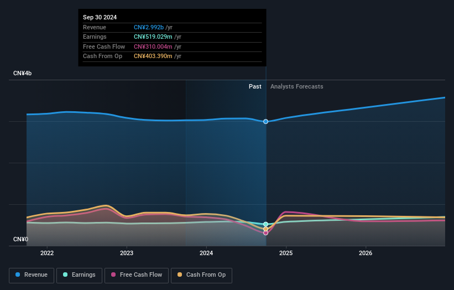Select the 2024 x-axis label
This screenshot has width=454, height=290.
coord(206,253)
